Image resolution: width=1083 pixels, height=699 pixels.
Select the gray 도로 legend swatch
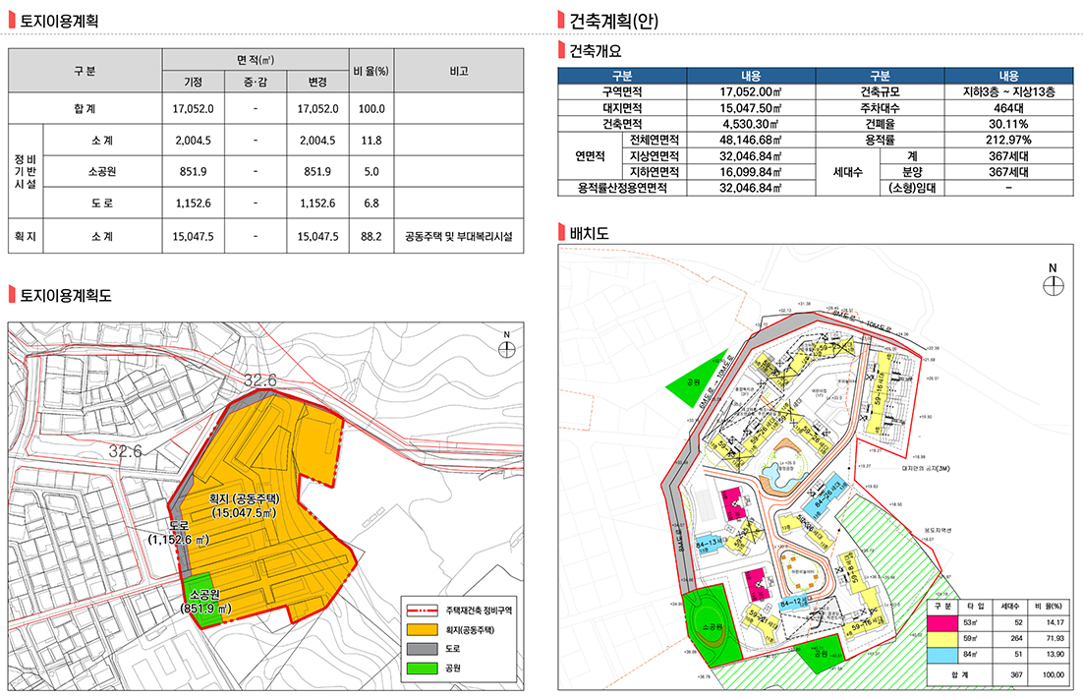point(422,648)
